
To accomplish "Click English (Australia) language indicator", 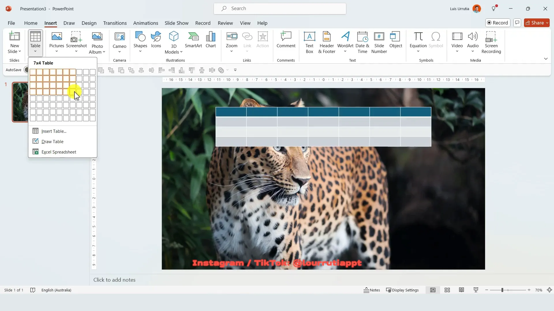I will tap(56, 290).
